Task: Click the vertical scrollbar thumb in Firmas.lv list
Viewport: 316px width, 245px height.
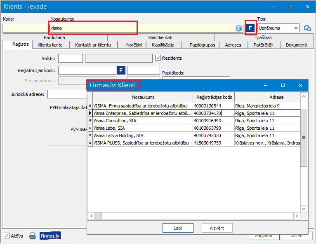Action: point(304,138)
